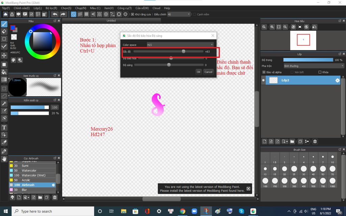The image size is (346, 216).
Task: Click the Navigator preview thumbnail
Action: [303, 40]
